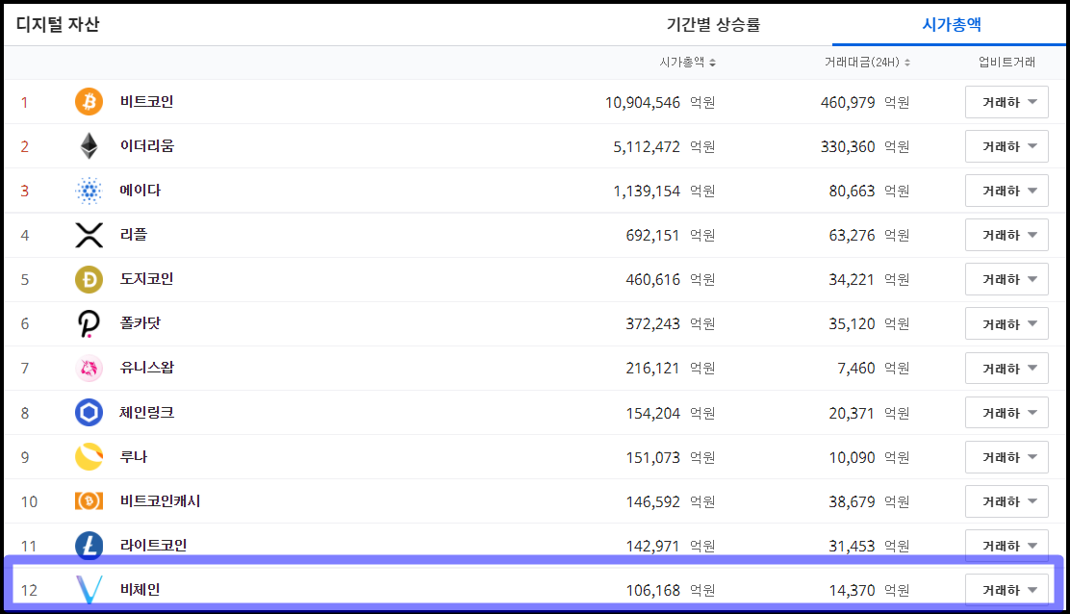
Task: Open the 도지코인 asset name link
Action: click(x=146, y=279)
